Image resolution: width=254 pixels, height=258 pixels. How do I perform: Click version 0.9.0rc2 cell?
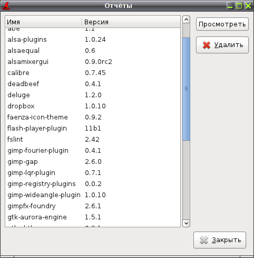tap(99, 62)
